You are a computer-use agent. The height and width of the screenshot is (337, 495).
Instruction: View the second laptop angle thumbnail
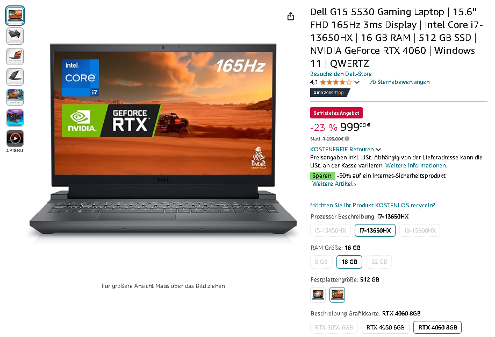pyautogui.click(x=15, y=36)
